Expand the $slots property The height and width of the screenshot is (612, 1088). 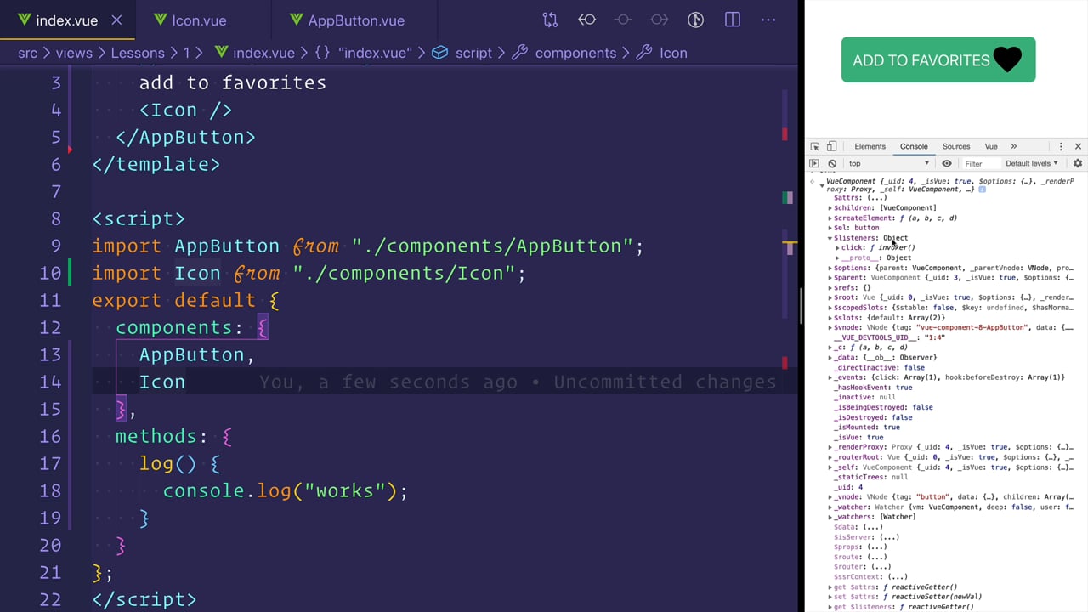tap(830, 318)
